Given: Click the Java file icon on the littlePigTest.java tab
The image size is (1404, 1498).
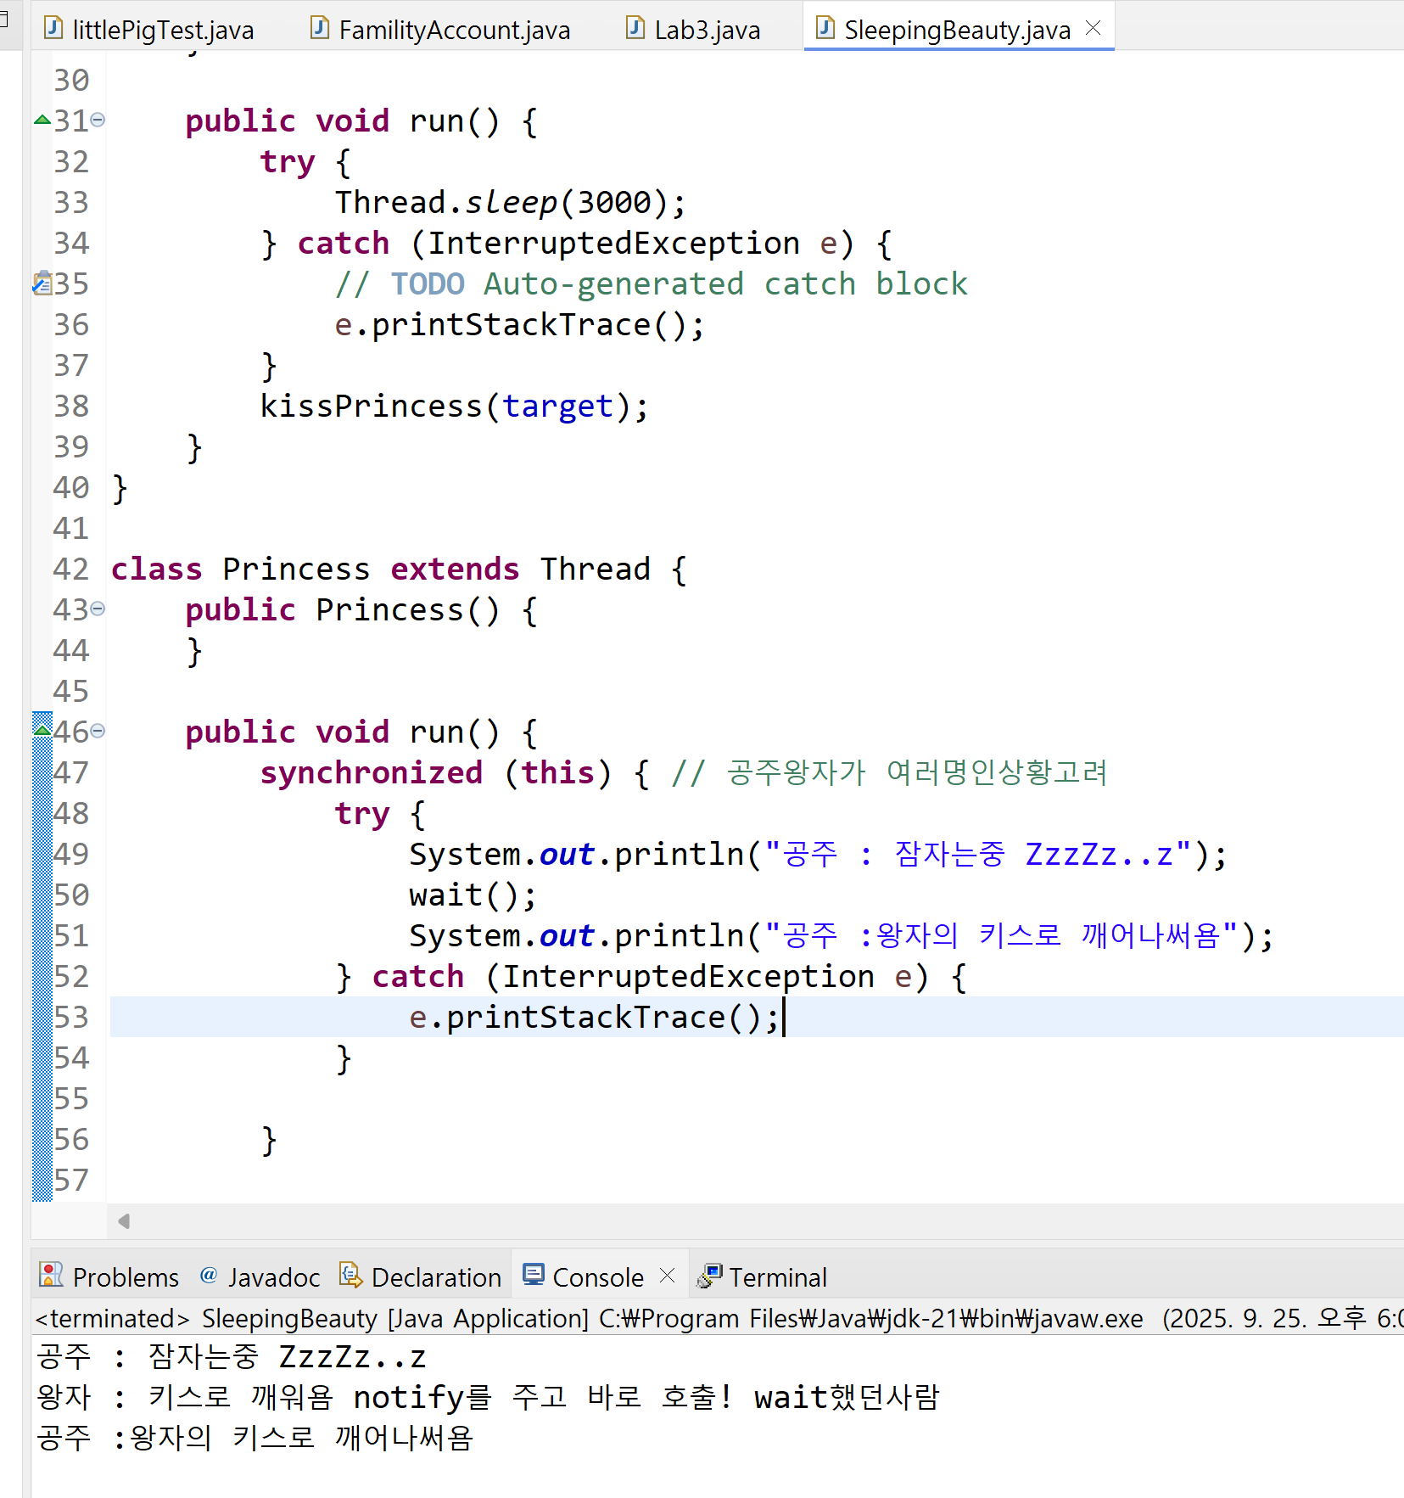Looking at the screenshot, I should (x=53, y=29).
